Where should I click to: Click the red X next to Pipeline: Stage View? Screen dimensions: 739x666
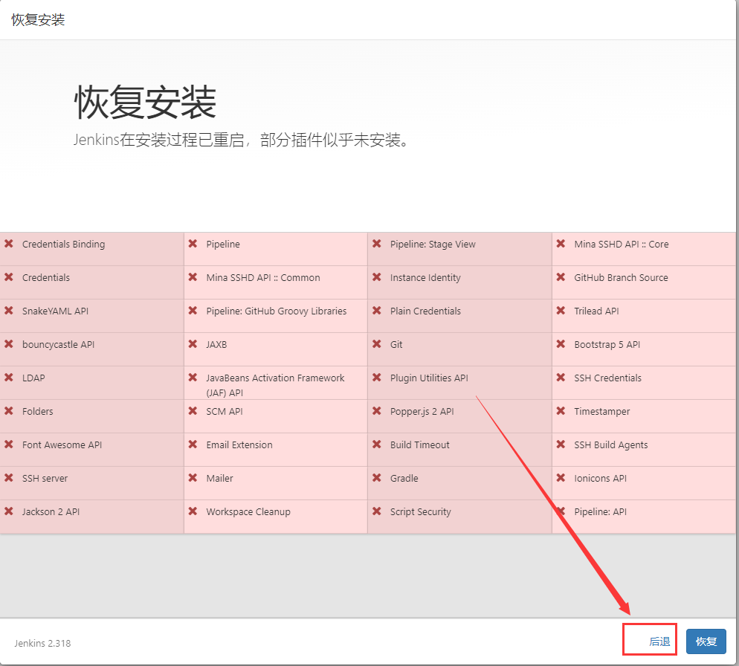pyautogui.click(x=377, y=244)
